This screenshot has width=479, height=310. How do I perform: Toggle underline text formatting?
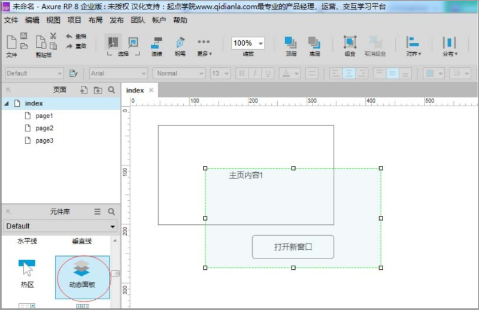click(x=268, y=73)
